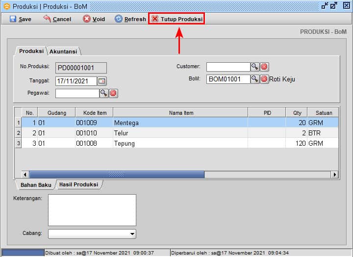The width and height of the screenshot is (353, 257).
Task: Void the production document
Action: 94,19
